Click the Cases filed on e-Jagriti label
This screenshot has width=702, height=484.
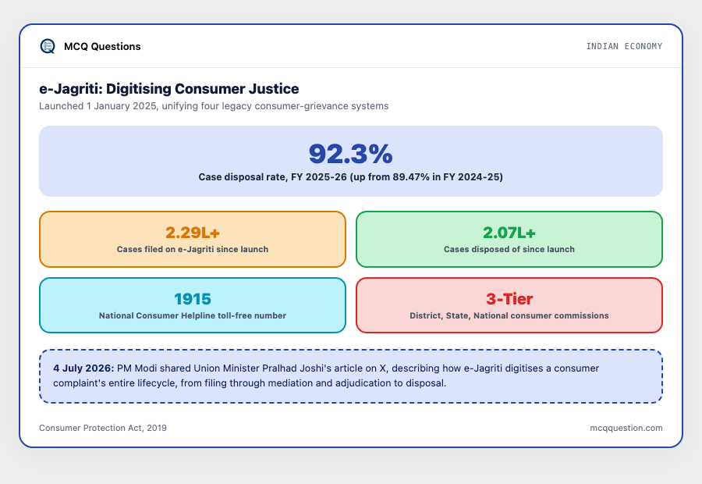[193, 249]
